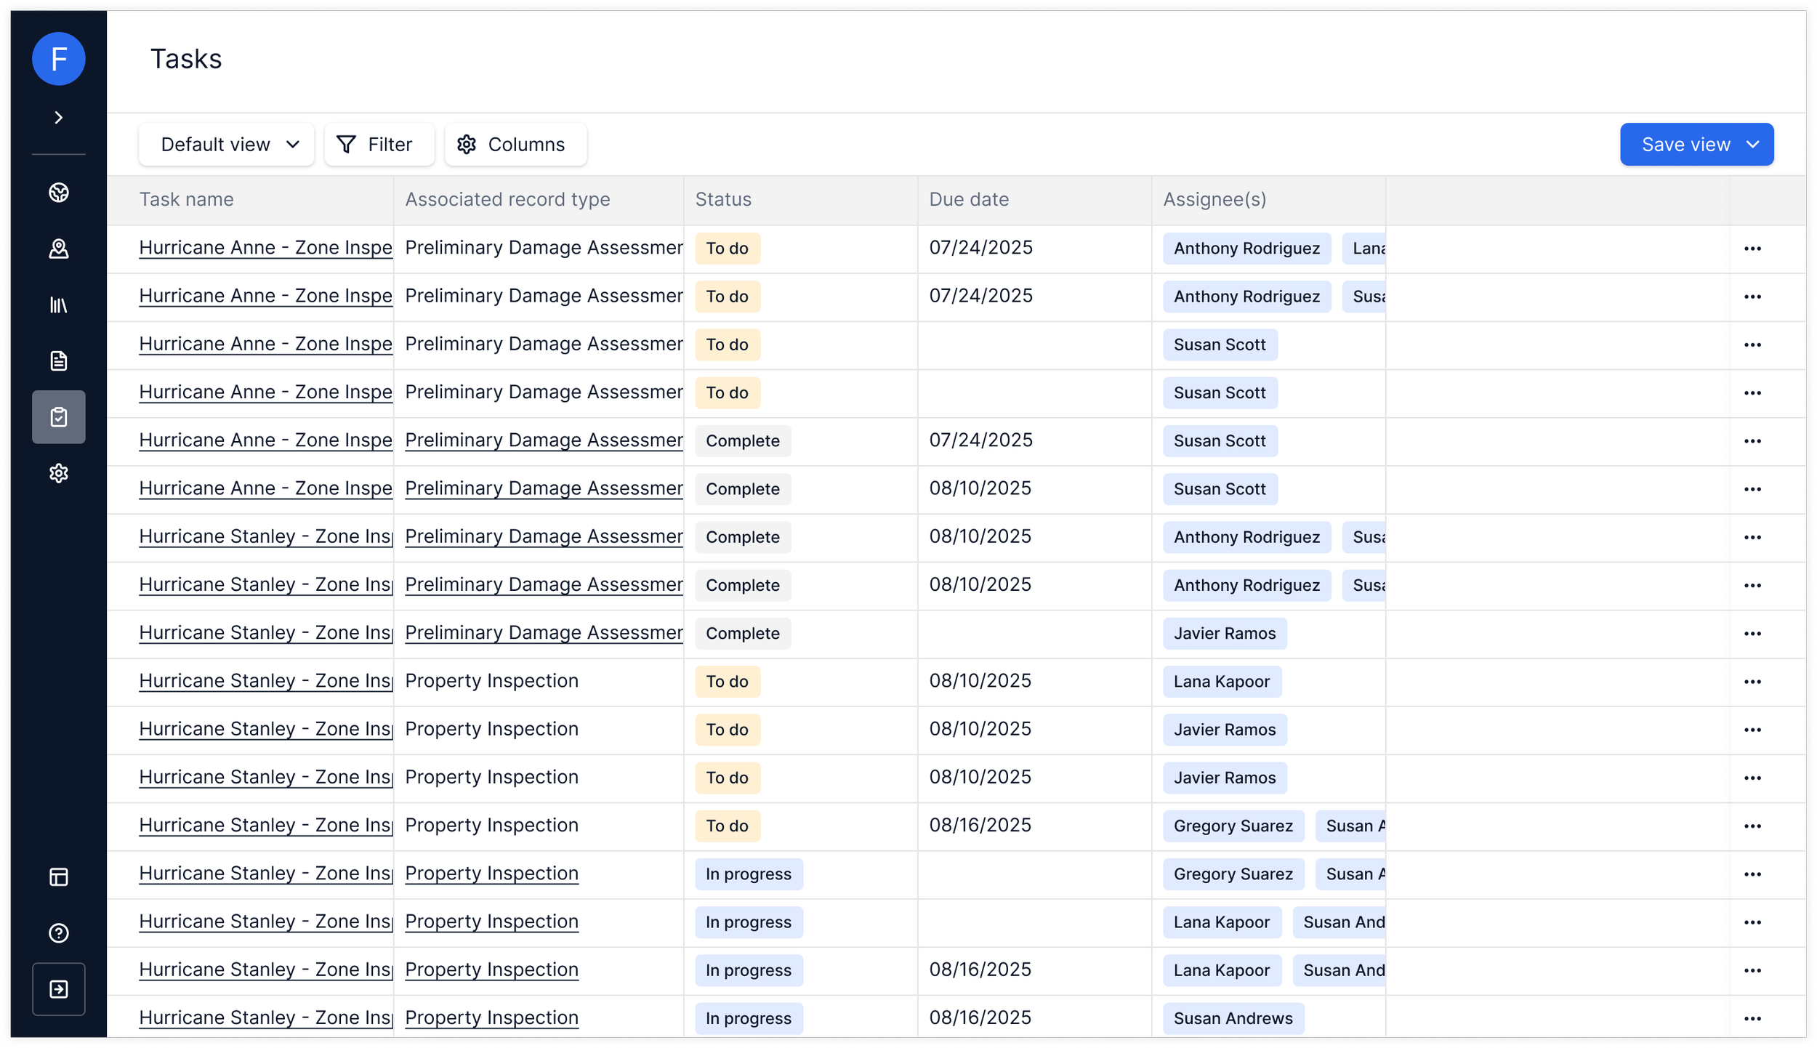Open the library books icon in sidebar

tap(59, 305)
